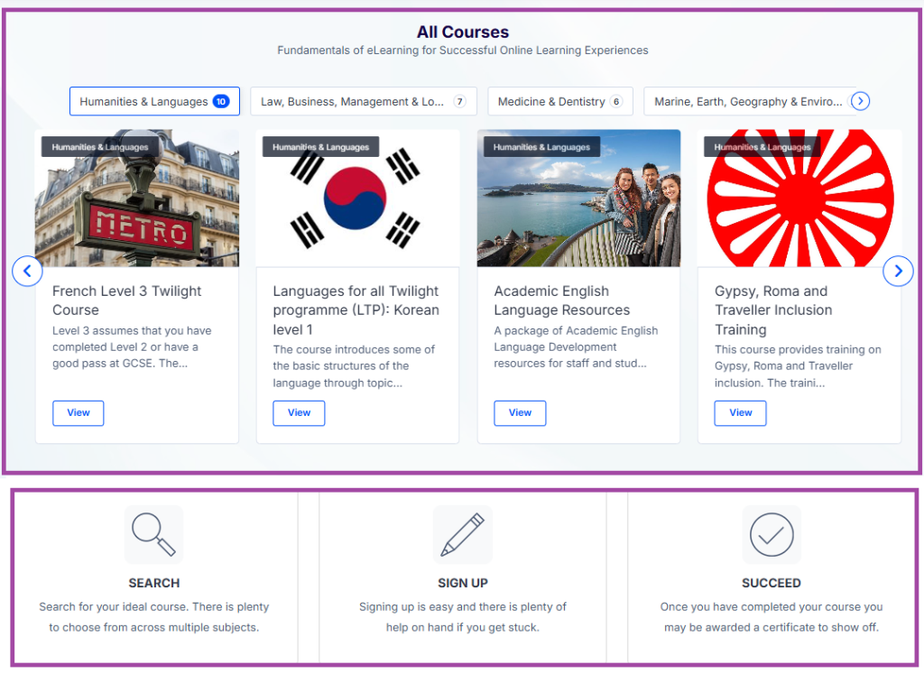
Task: Click the Gypsy, Roma and Traveller title
Action: 773,309
